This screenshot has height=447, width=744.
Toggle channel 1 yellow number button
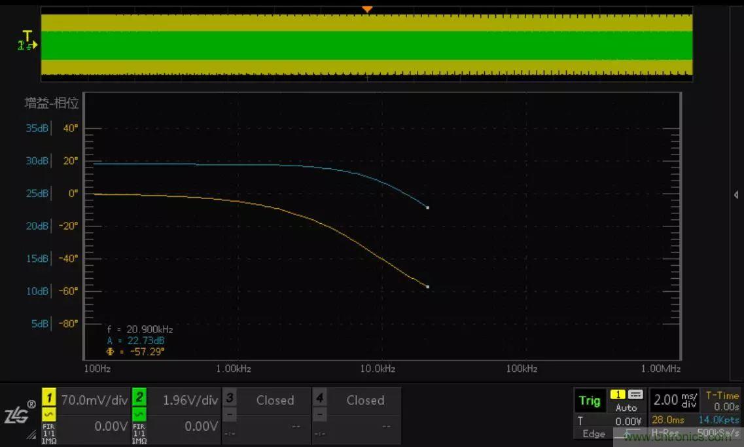click(x=48, y=397)
